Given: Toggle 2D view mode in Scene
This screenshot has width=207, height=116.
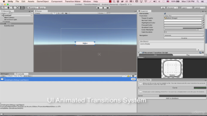Looking at the screenshot, I should [54, 13].
